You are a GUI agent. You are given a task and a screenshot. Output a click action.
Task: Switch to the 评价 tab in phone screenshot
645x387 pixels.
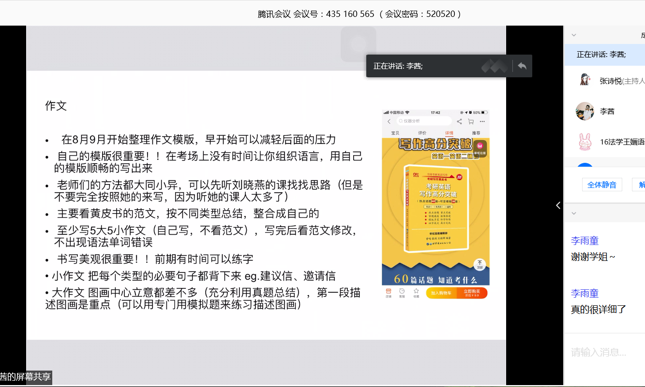[x=422, y=133]
